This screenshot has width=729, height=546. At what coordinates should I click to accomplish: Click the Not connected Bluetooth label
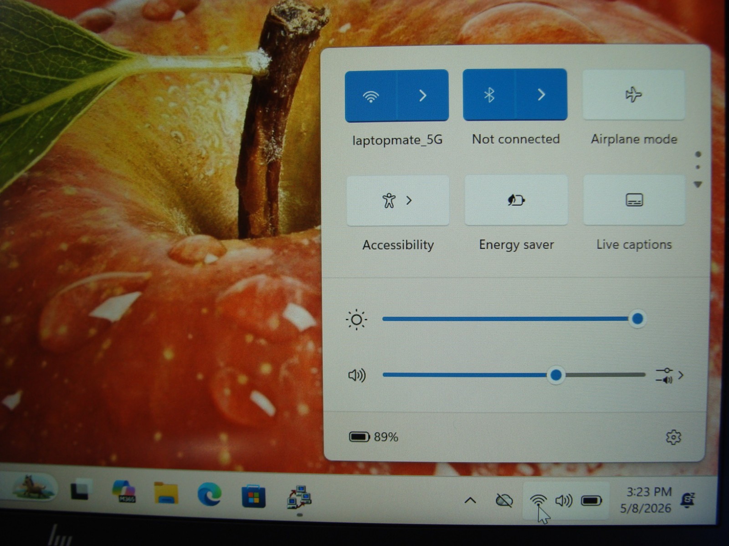pos(516,139)
